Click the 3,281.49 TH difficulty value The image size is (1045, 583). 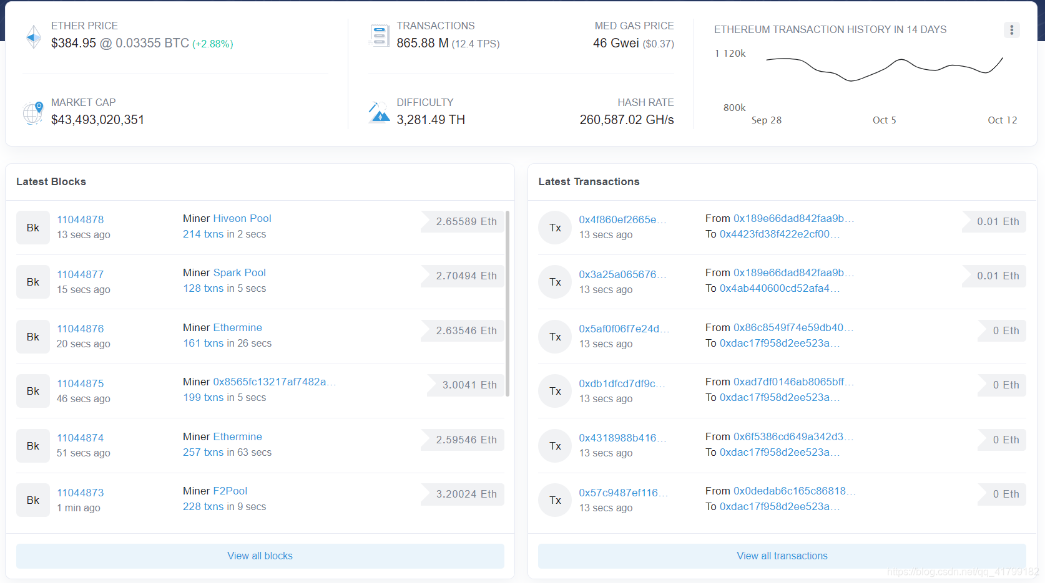[431, 120]
